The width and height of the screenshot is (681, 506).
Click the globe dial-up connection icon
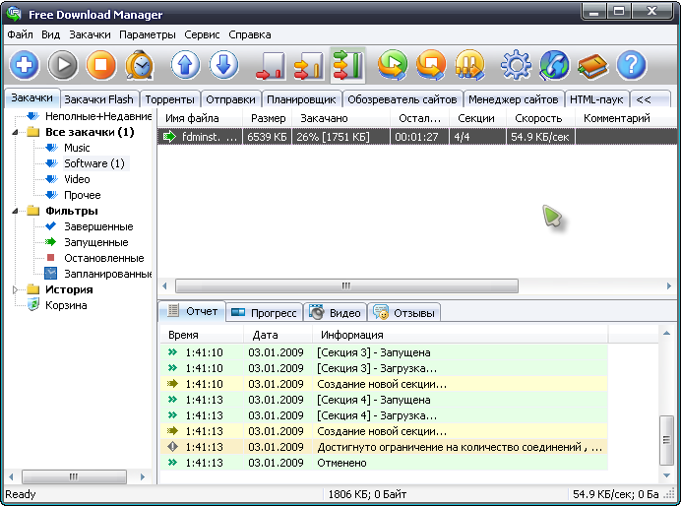pyautogui.click(x=554, y=65)
